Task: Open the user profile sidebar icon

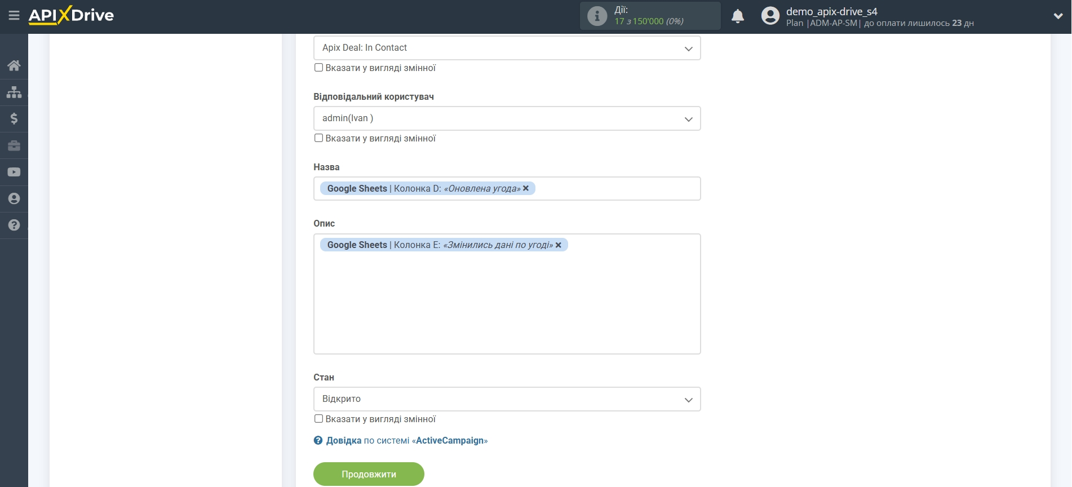Action: tap(14, 198)
